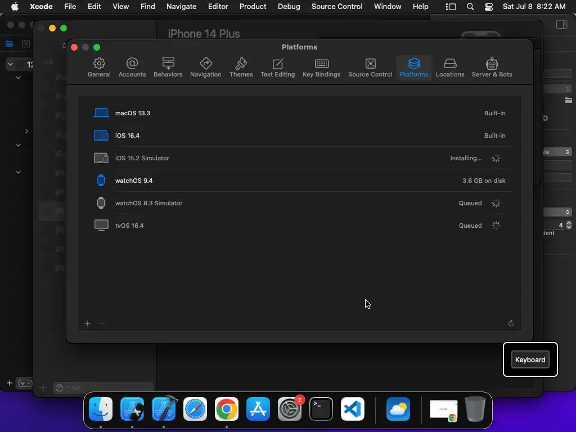Toggle the inspector panel in Xcode window
Viewport: 576px width, 432px height.
(x=561, y=25)
